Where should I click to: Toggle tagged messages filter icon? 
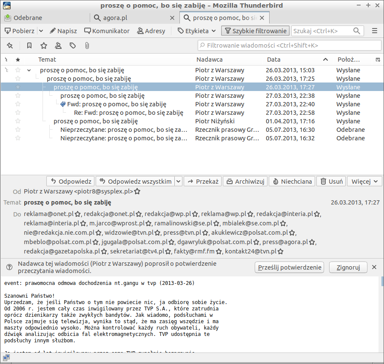pos(72,45)
